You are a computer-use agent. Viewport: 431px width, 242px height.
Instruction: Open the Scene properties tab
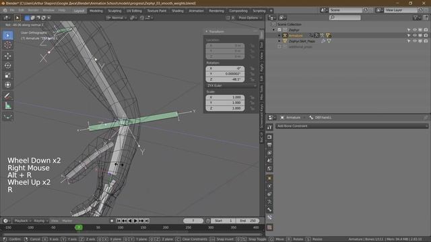pyautogui.click(x=269, y=161)
